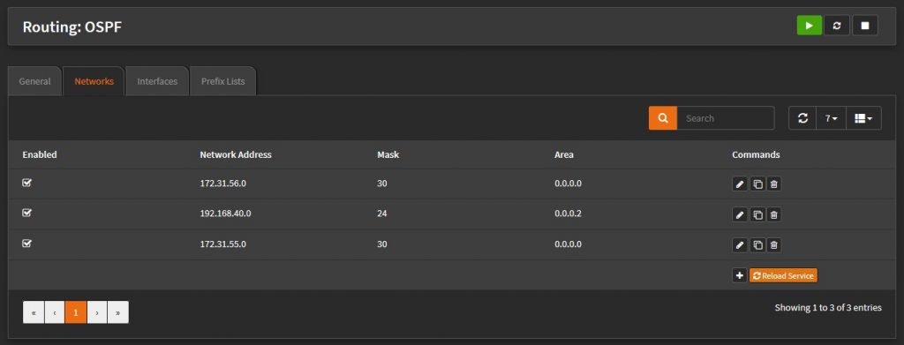Switch to the Interfaces tab

click(x=157, y=81)
